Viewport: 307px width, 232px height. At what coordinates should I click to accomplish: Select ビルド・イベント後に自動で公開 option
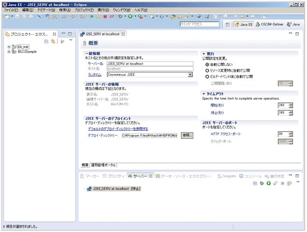tap(208, 76)
